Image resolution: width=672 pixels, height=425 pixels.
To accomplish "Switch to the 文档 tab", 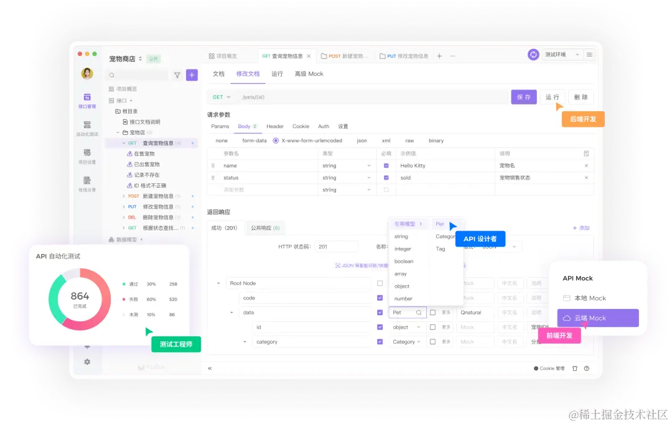I will tap(218, 73).
